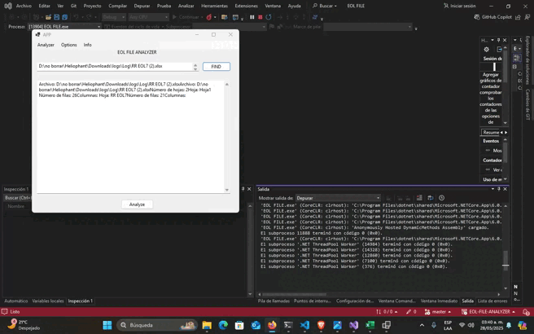534x334 pixels.
Task: Switch to the Lista de errores tab
Action: click(x=492, y=301)
